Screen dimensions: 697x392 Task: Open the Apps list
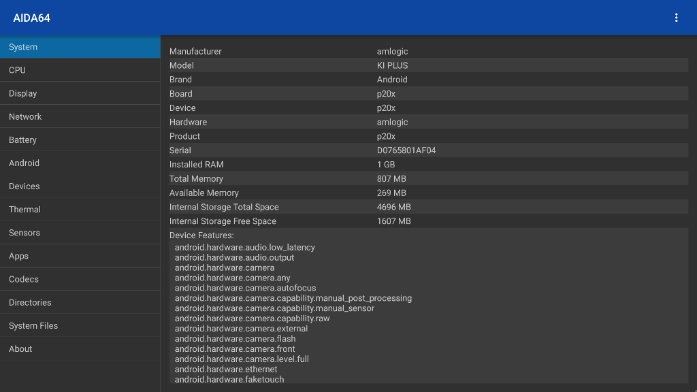pos(80,256)
